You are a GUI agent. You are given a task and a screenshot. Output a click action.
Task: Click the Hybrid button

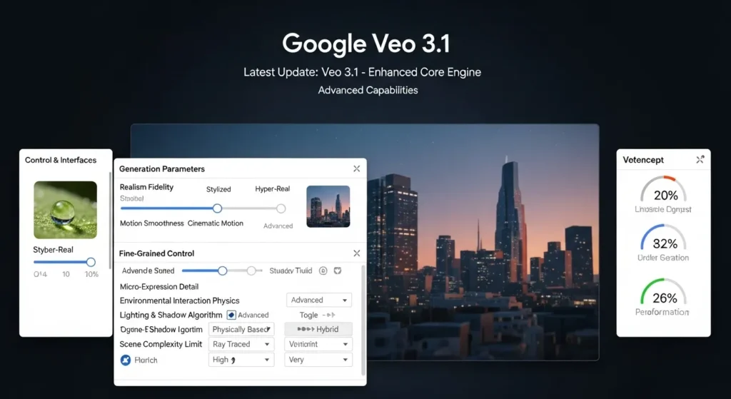(318, 329)
